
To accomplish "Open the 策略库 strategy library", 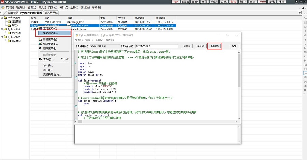I will pos(214,2).
